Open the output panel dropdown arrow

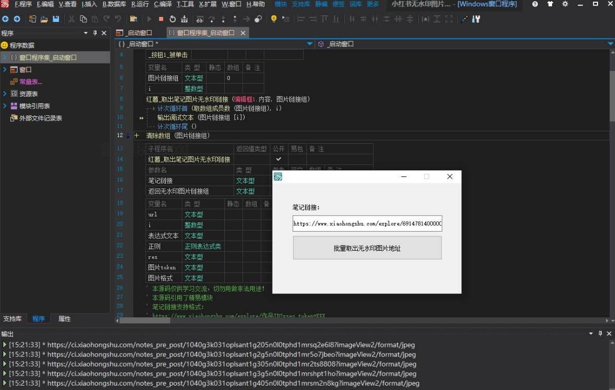591,333
